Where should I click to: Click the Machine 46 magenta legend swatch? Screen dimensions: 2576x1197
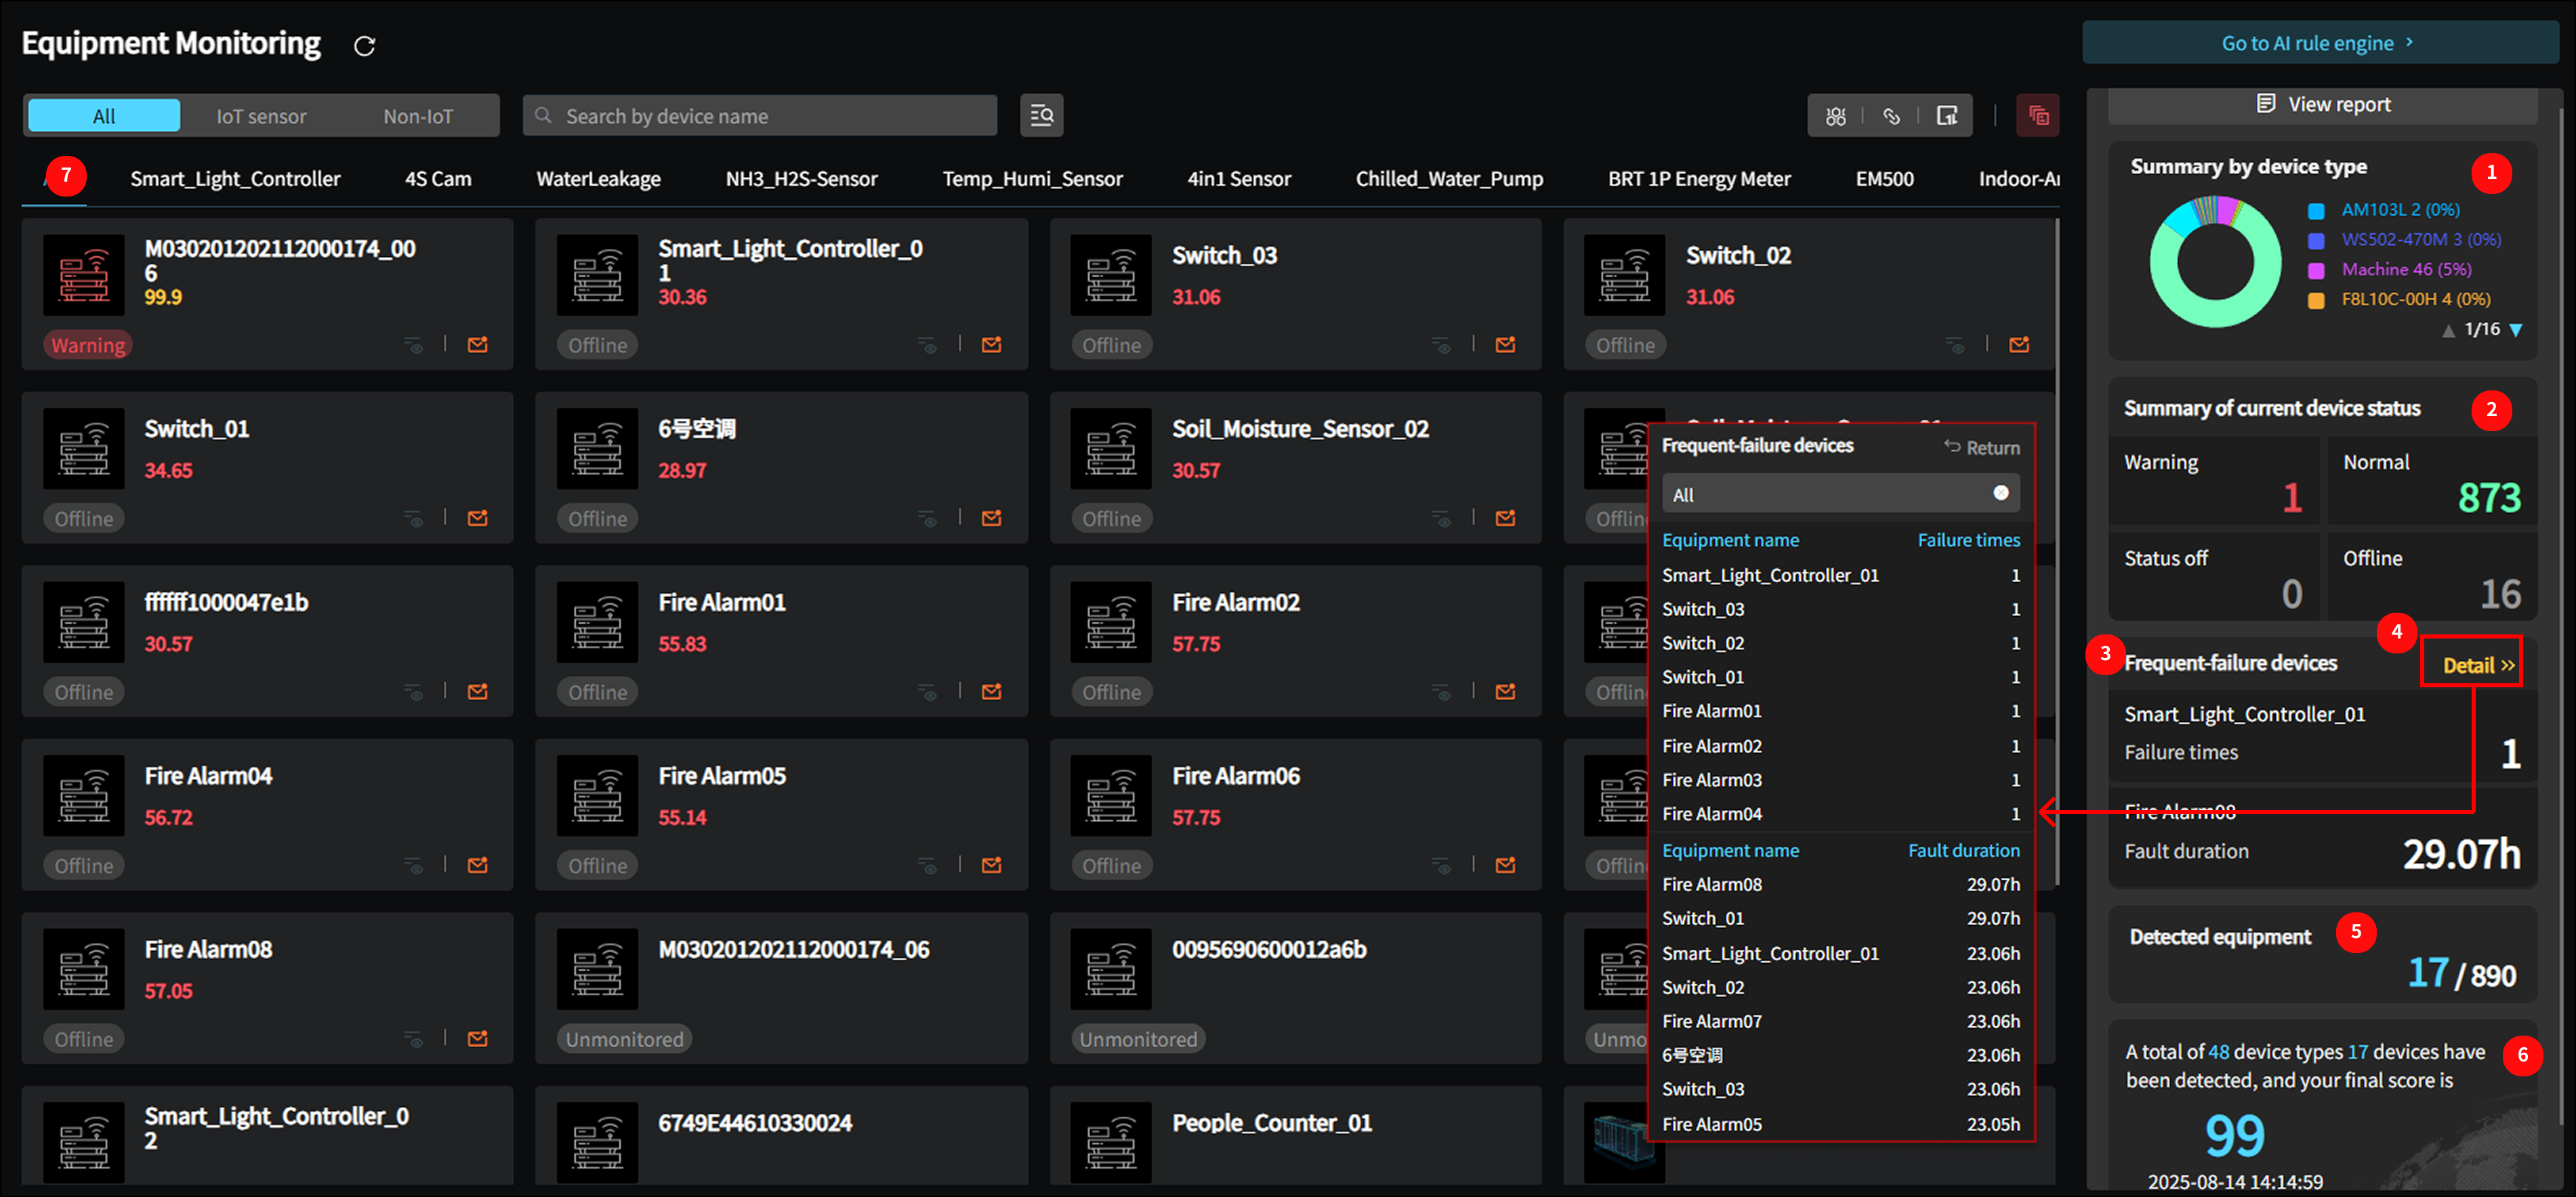click(2315, 270)
